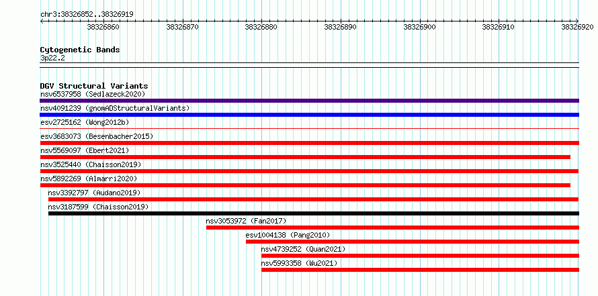Screen dimensions: 598x296
Task: Select the red esv3683073 variant bar
Action: click(309, 143)
